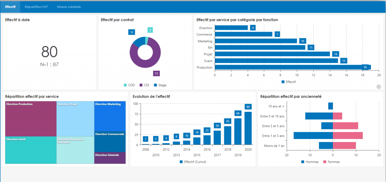Switch to the Répartition H/F tab
The image size is (386, 182).
(36, 7)
